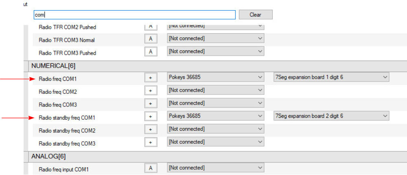Screen dimensions: 407x175
Task: Click the Clear button
Action: point(255,15)
